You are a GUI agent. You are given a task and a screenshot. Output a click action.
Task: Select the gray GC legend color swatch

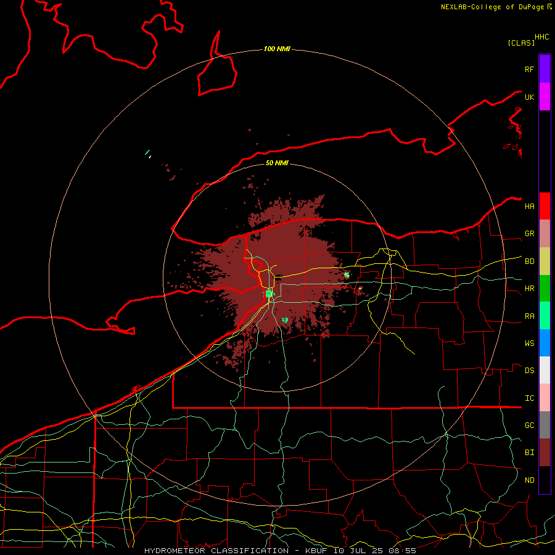click(545, 425)
